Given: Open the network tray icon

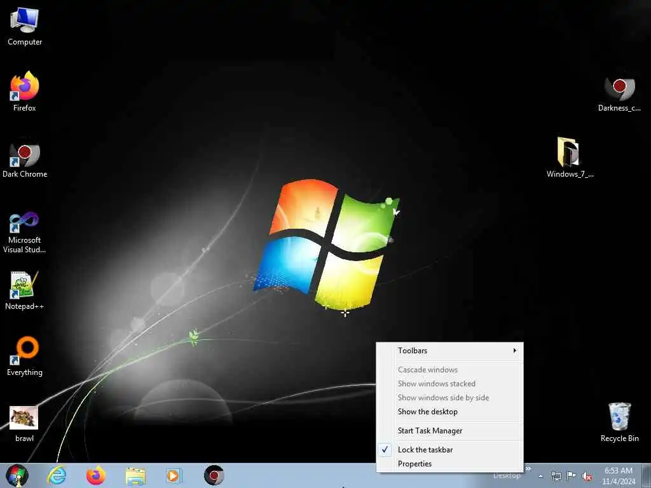Looking at the screenshot, I should (556, 476).
